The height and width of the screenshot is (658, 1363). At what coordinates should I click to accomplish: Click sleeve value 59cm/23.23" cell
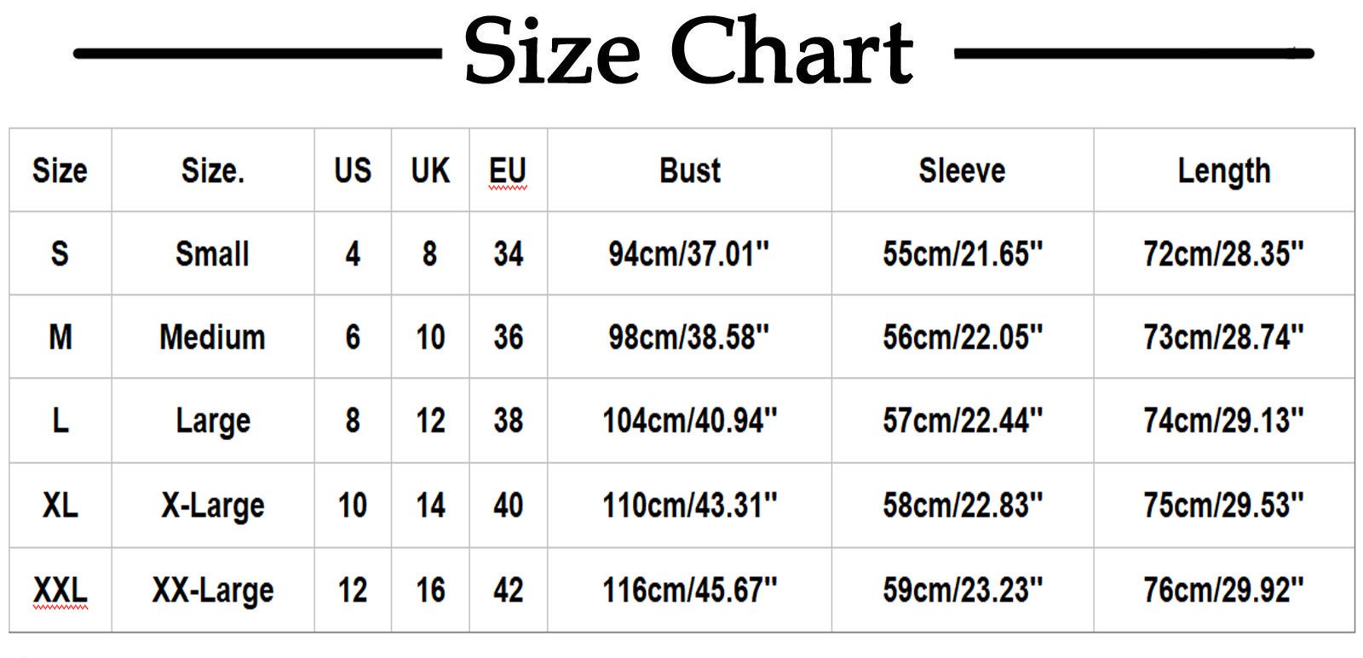pos(962,590)
